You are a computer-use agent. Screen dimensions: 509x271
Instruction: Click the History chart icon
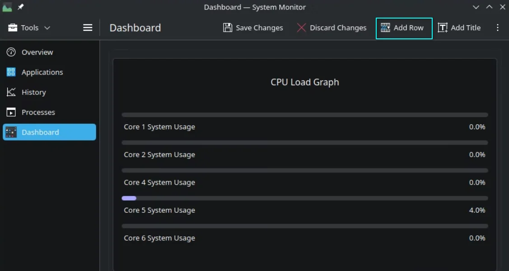tap(11, 92)
